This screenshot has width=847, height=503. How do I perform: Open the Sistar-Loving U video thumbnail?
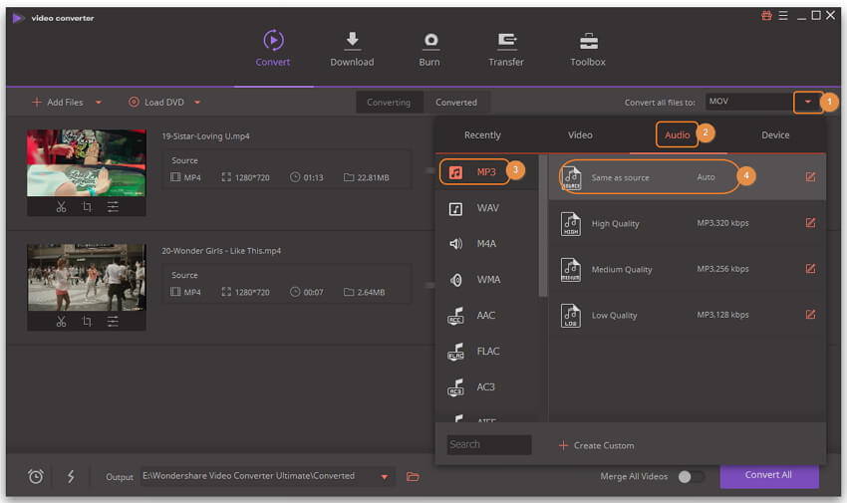tap(87, 163)
